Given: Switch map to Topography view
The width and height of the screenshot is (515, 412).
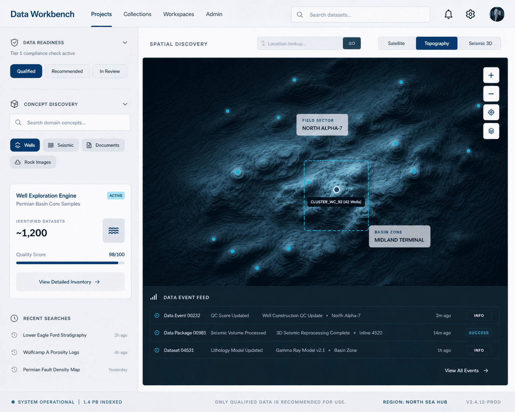Looking at the screenshot, I should 437,43.
